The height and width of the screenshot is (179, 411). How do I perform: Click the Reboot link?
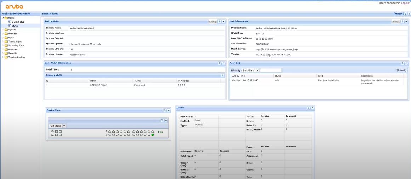pos(398,13)
